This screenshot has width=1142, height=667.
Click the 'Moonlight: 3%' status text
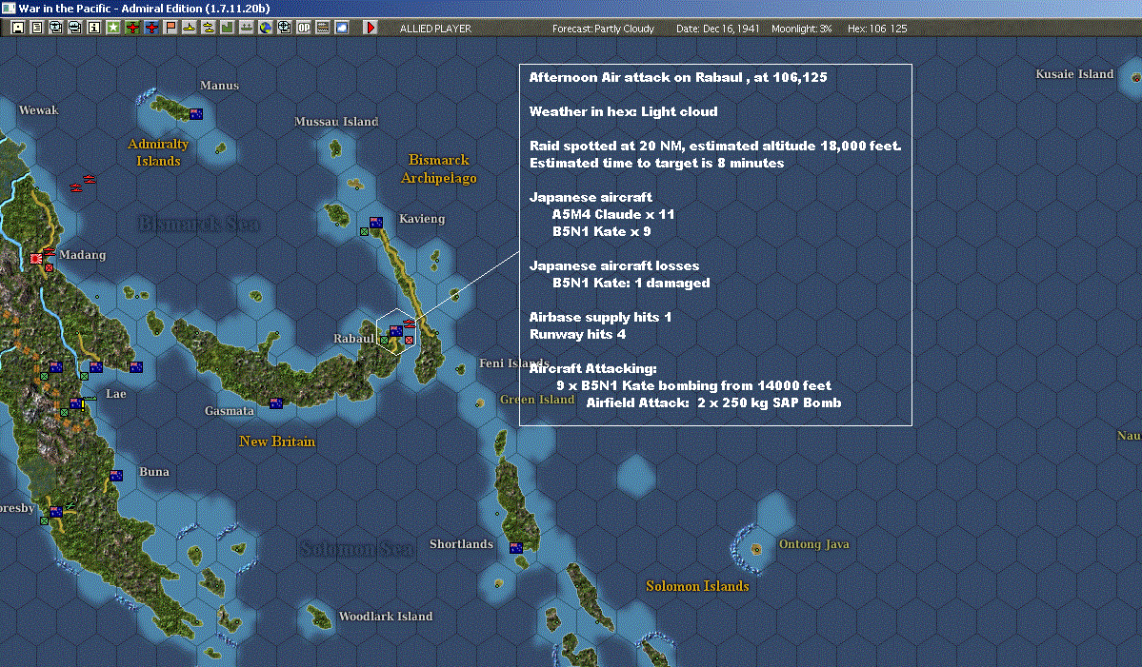coord(801,29)
